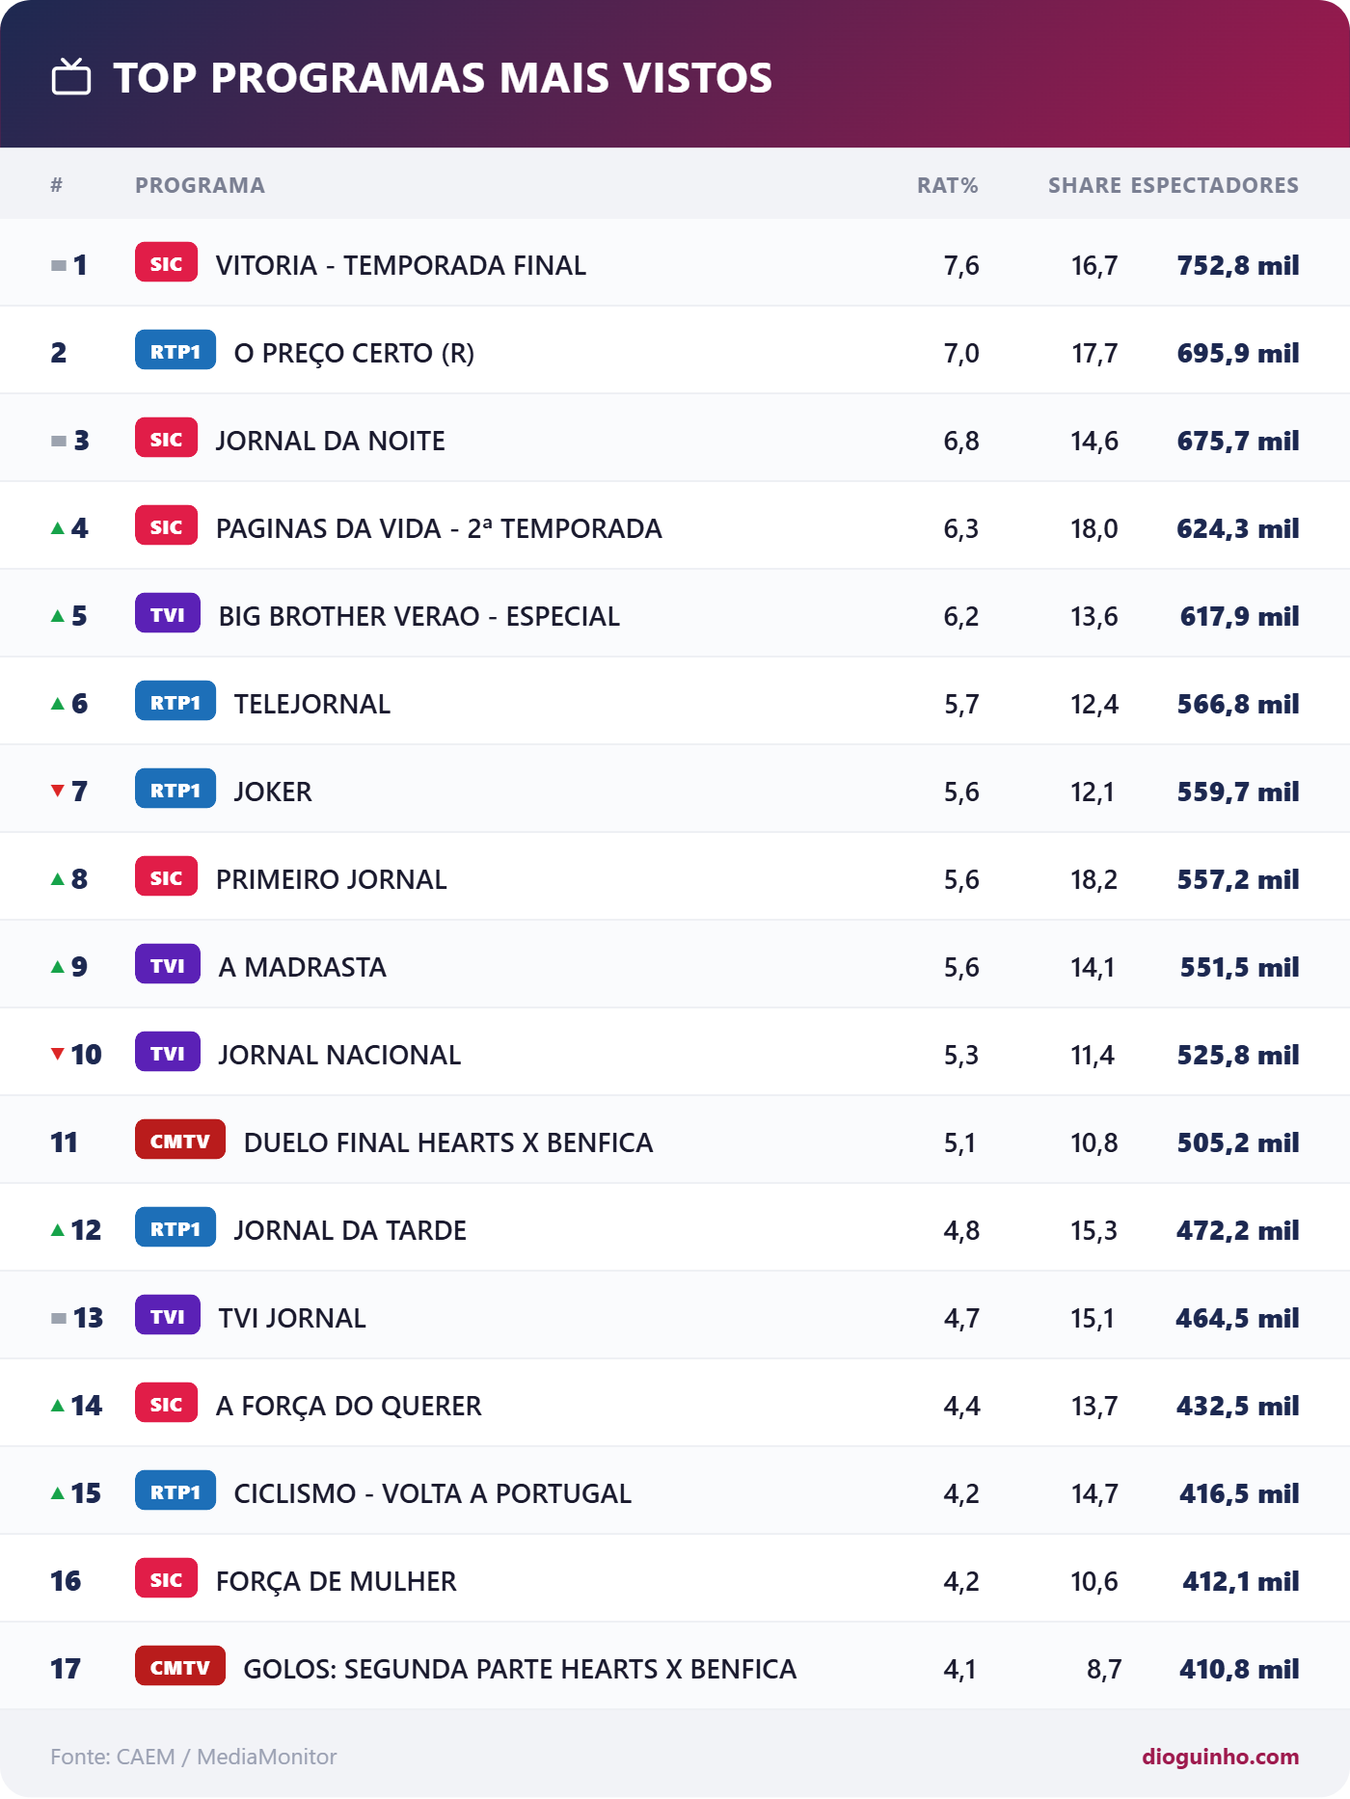Click the CMTV badge next to Golos: Segunda Parte

[x=180, y=1667]
